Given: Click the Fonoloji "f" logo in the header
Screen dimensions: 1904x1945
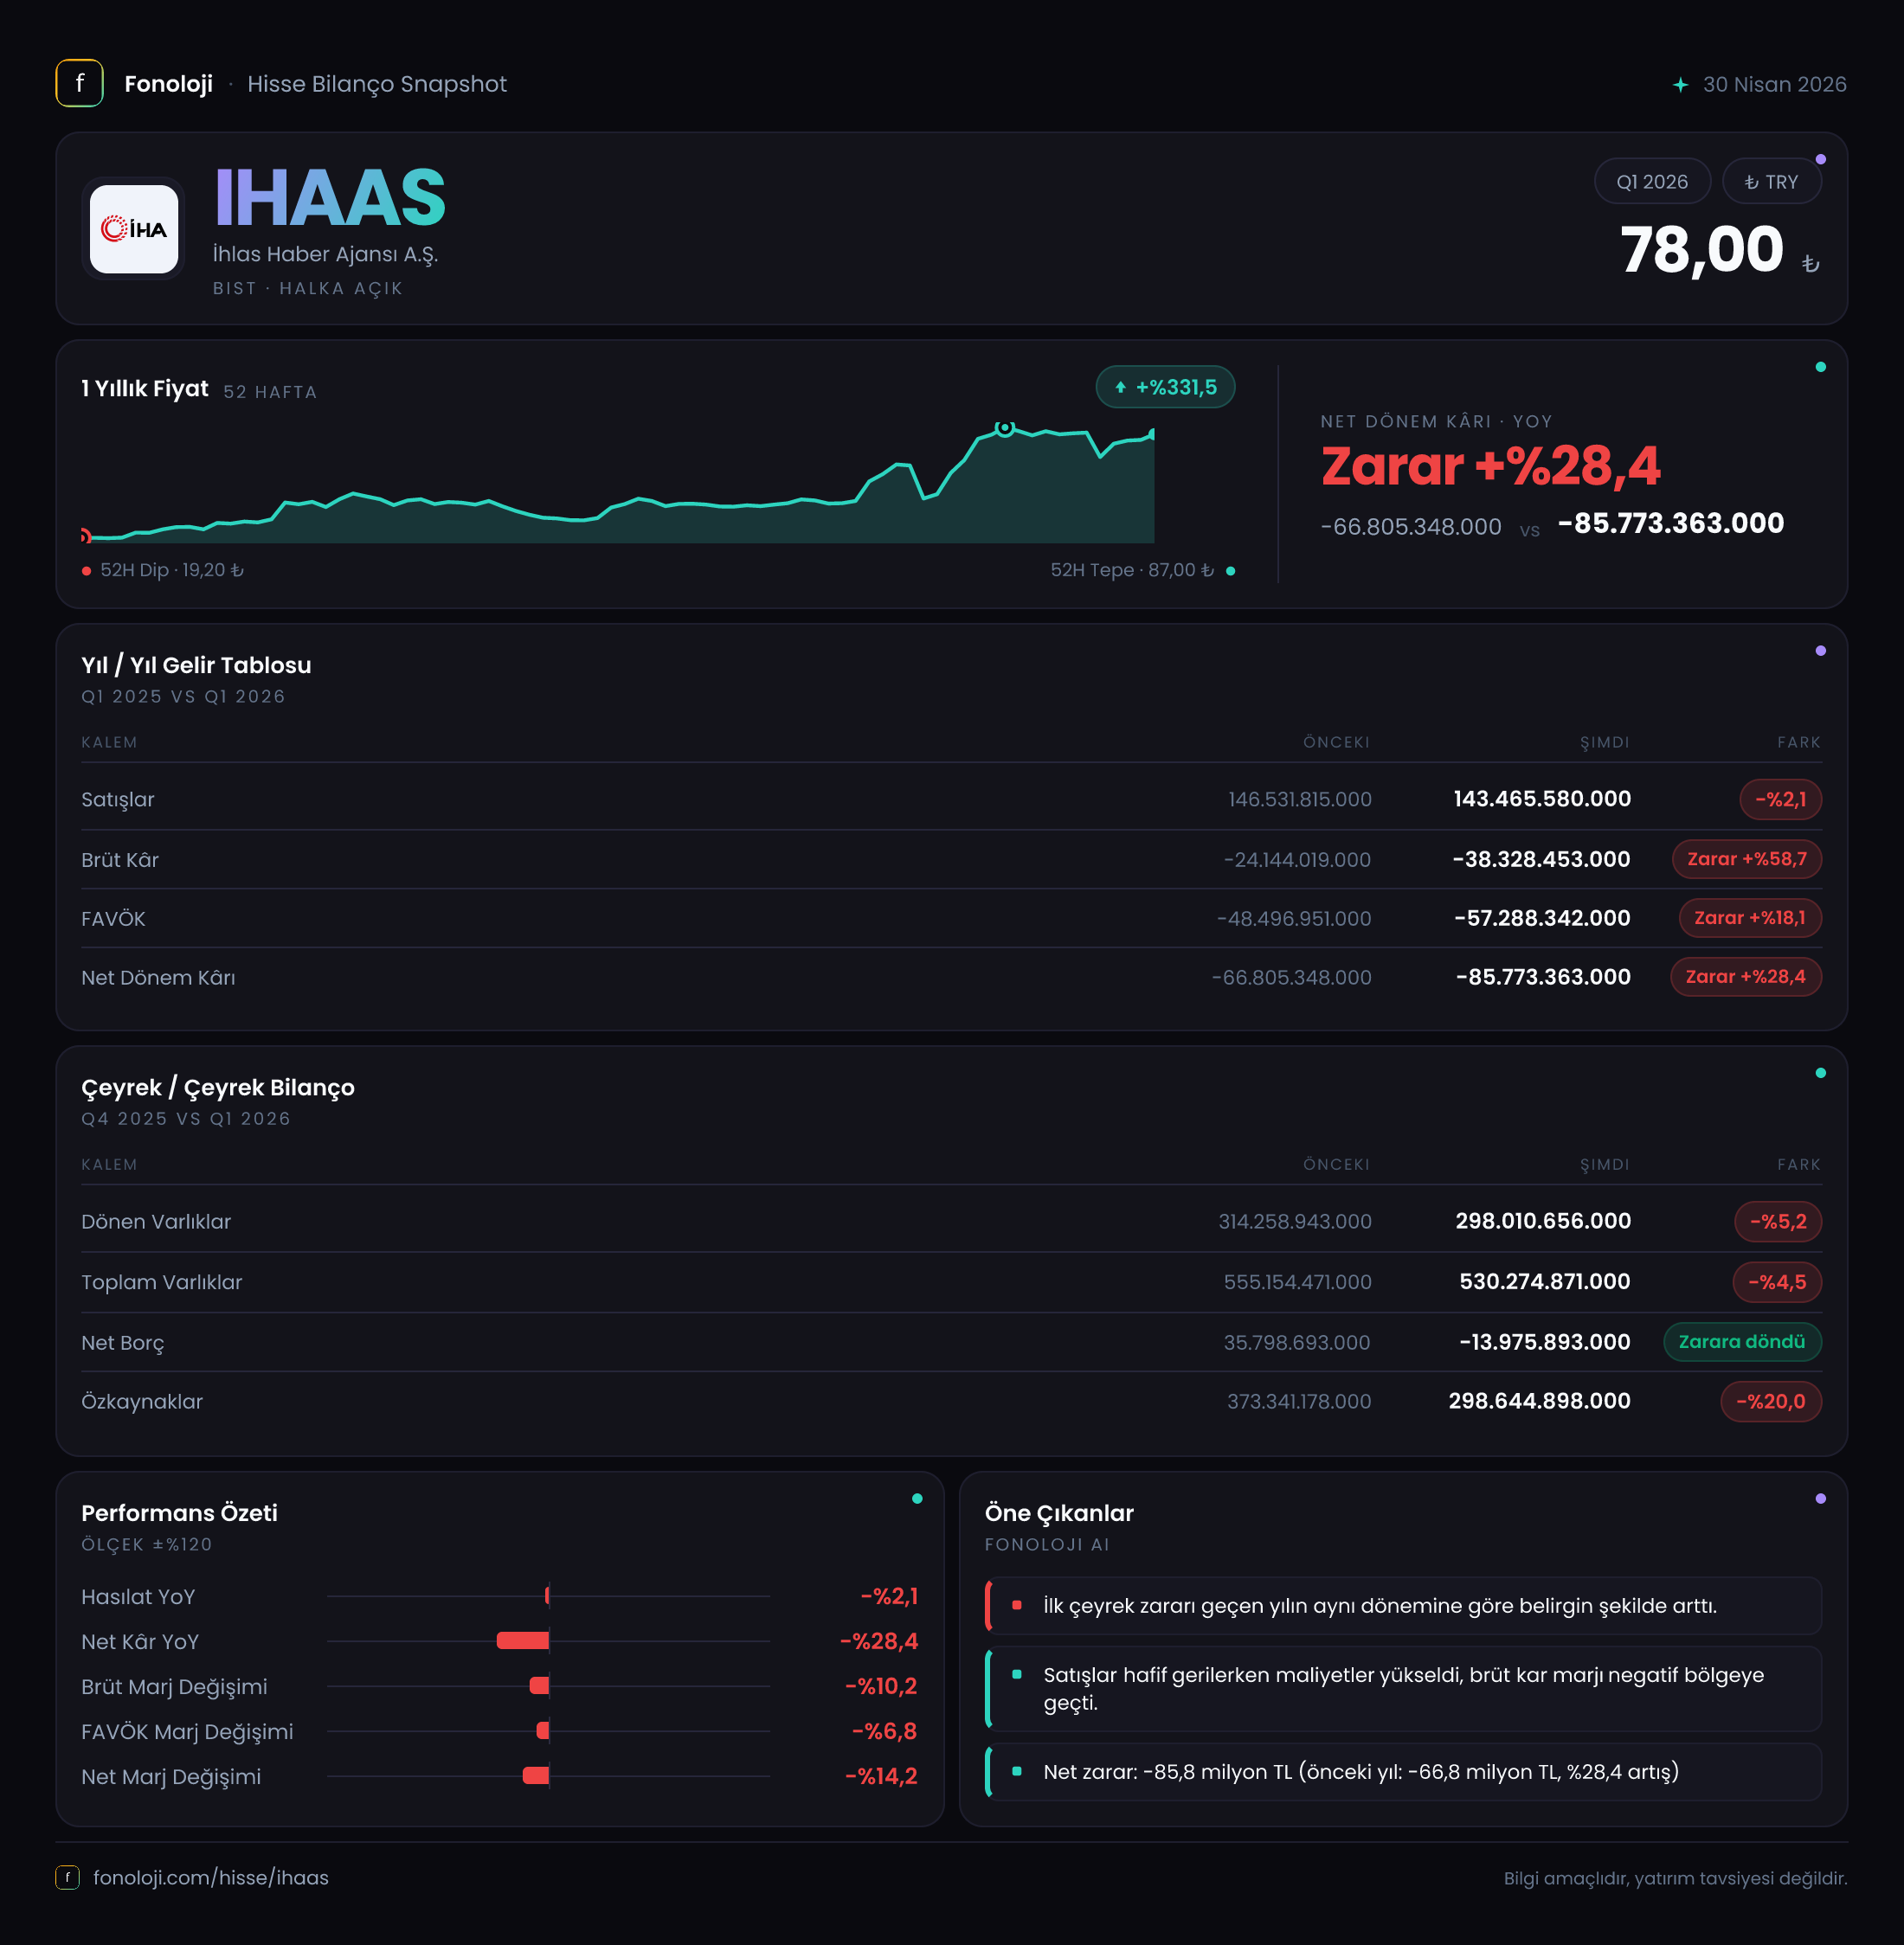Looking at the screenshot, I should (x=79, y=83).
